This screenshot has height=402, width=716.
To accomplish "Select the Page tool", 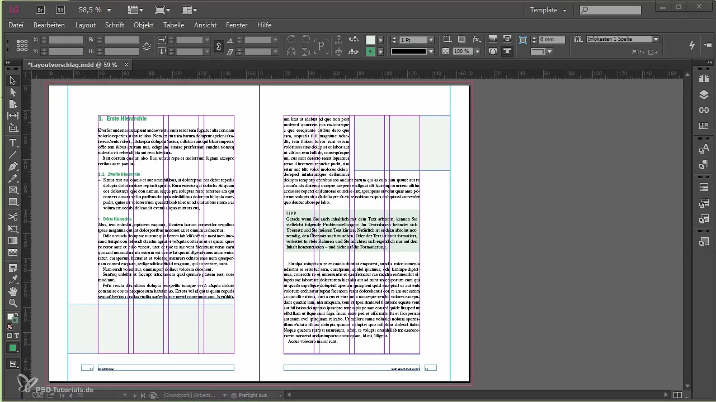I will pyautogui.click(x=13, y=104).
